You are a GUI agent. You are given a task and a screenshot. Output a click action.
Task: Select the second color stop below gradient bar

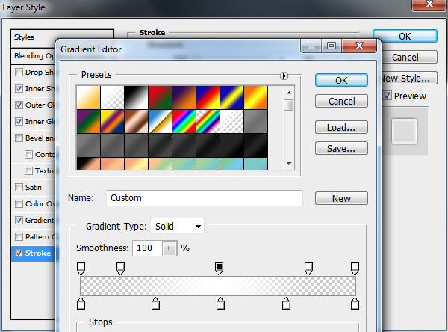(x=155, y=304)
